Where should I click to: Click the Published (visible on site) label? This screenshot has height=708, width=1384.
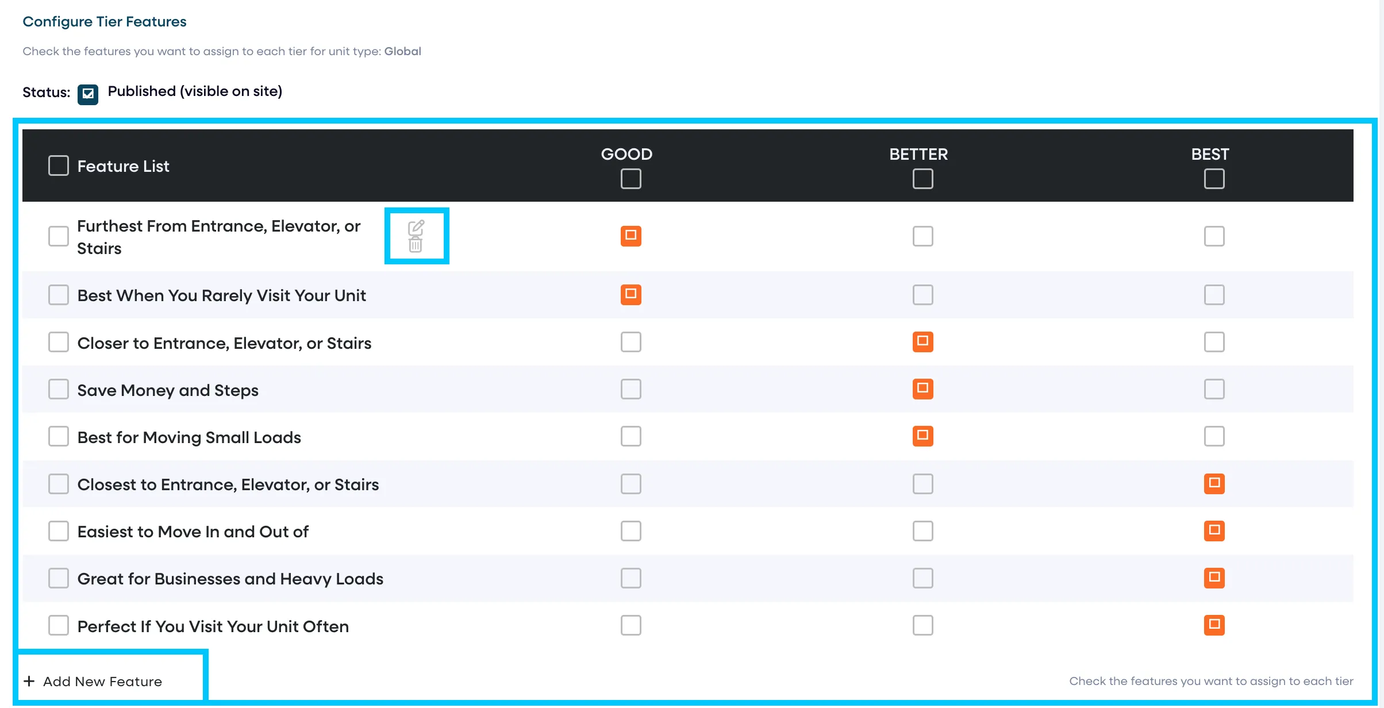tap(195, 91)
